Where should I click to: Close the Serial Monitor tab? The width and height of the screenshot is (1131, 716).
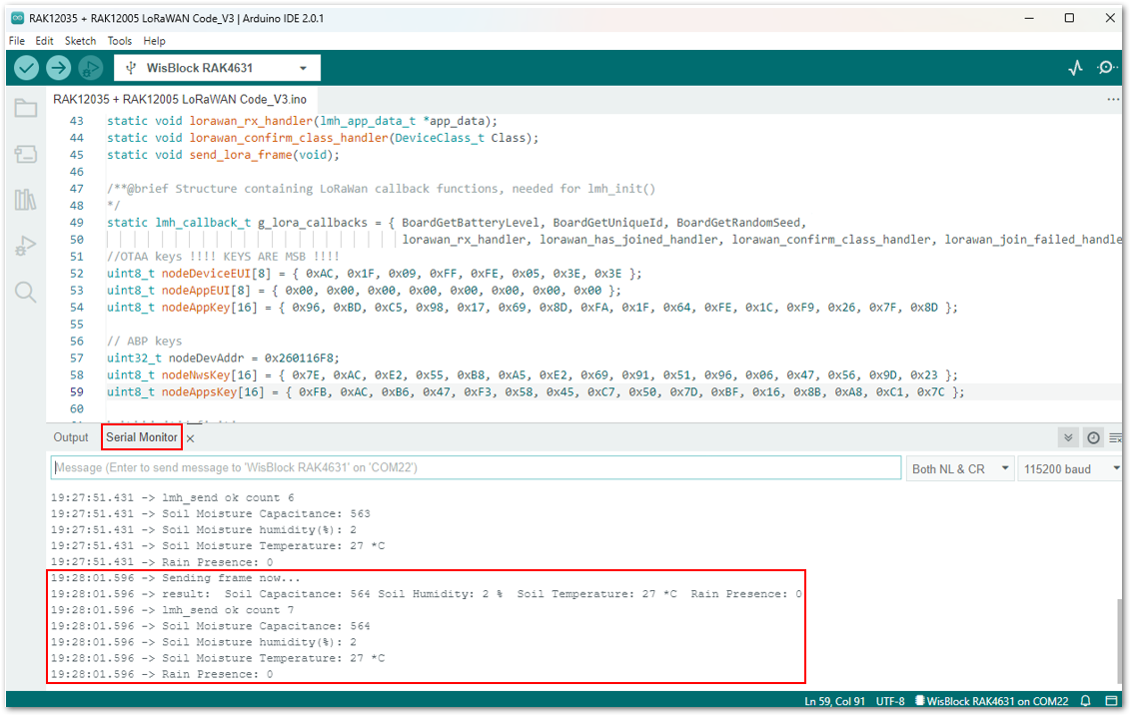pos(191,438)
